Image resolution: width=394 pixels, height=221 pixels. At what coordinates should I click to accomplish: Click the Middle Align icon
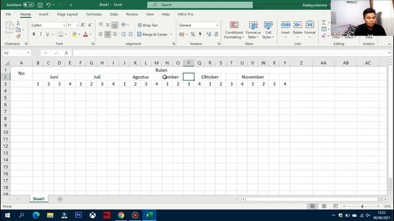(x=108, y=25)
